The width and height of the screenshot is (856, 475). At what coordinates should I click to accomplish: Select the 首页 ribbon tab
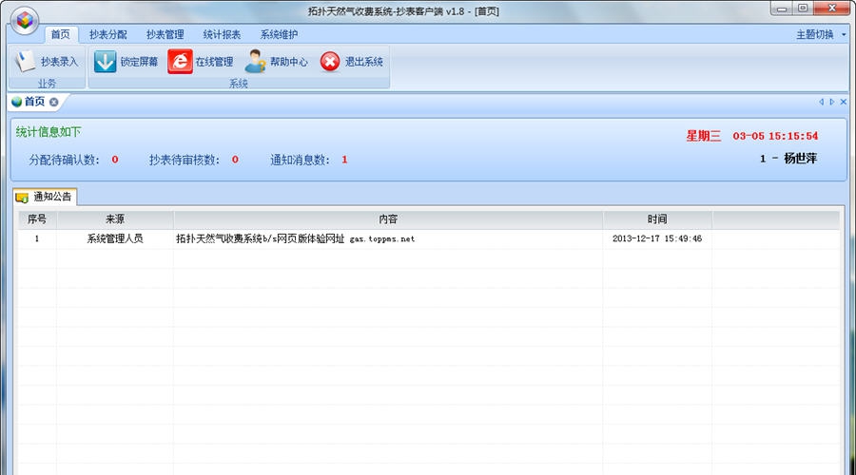61,34
